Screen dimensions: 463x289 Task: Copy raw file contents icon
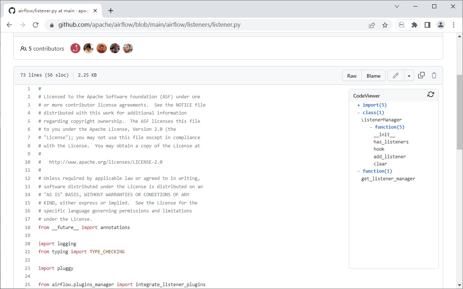[421, 75]
